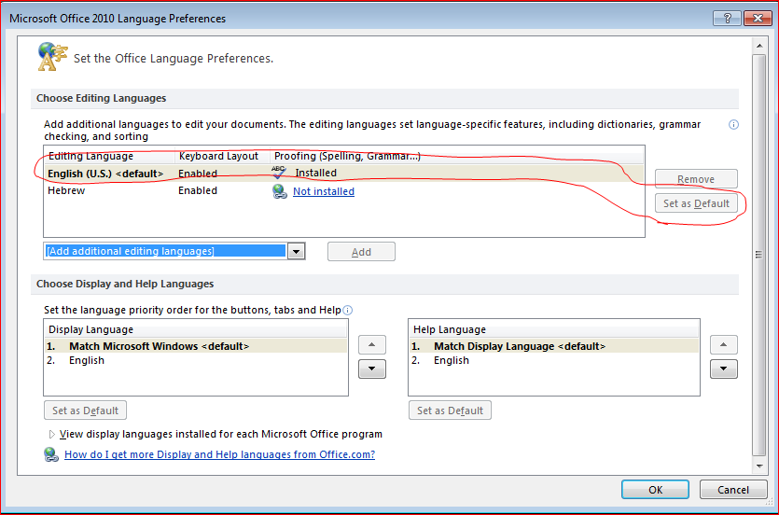
Task: Click the dialog scrollbar down arrow
Action: click(759, 466)
